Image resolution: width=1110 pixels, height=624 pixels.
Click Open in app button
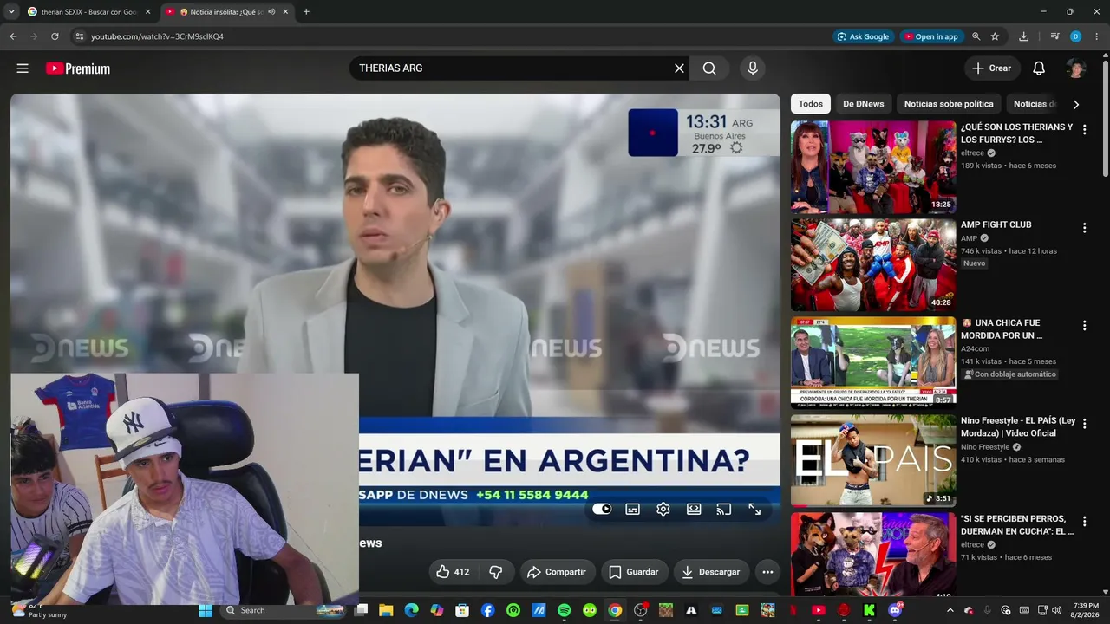pyautogui.click(x=930, y=36)
